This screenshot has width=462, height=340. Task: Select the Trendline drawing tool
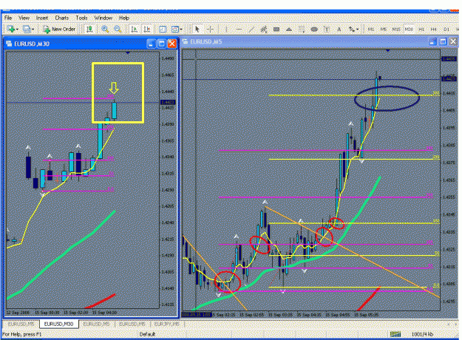(251, 29)
